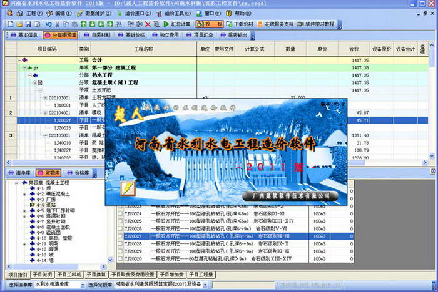Click the 投标 mode button

(210, 24)
